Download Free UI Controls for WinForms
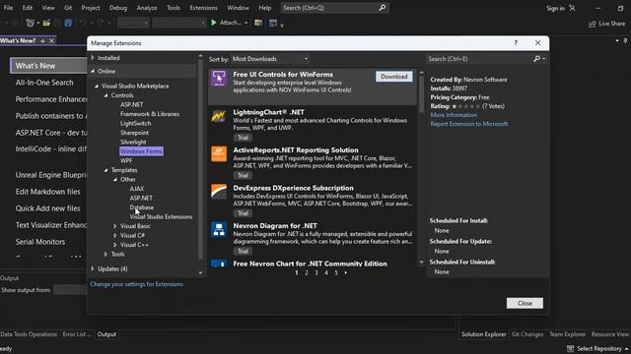Viewport: 631px width, 354px height. 394,77
